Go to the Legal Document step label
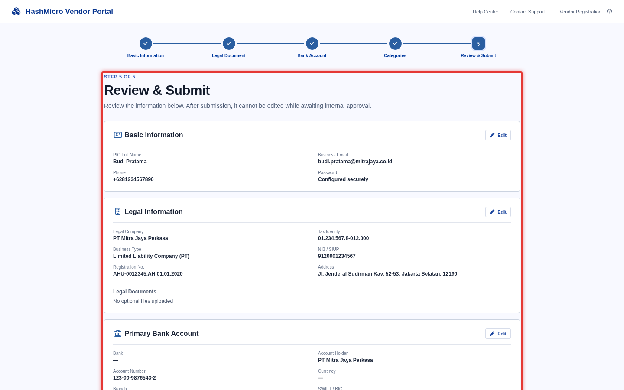Viewport: 624px width, 390px height. pos(229,55)
